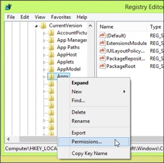This screenshot has width=164, height=163.
Task: Expand the AppHost key arrow
Action: 44,55
